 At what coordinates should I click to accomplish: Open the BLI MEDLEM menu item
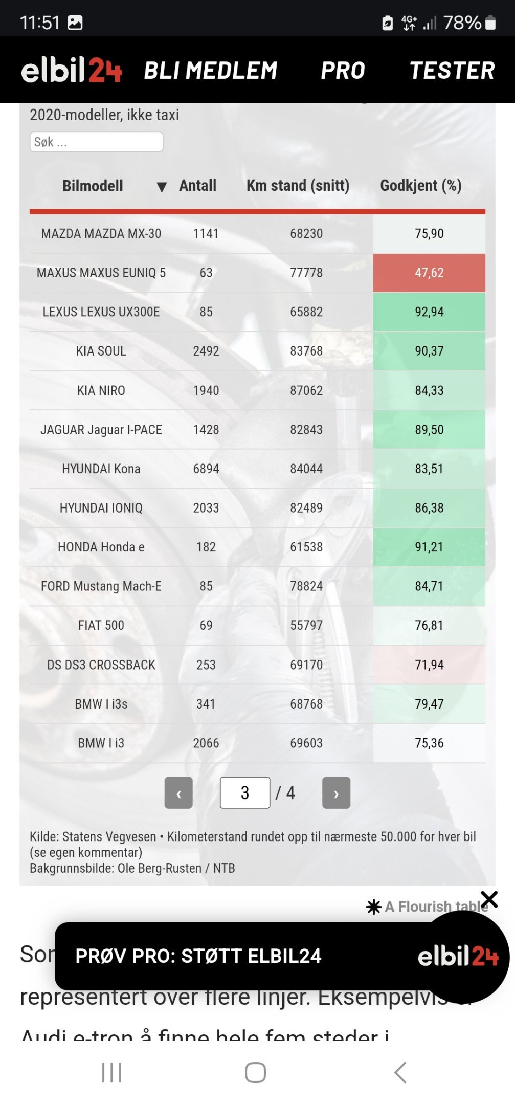[211, 71]
